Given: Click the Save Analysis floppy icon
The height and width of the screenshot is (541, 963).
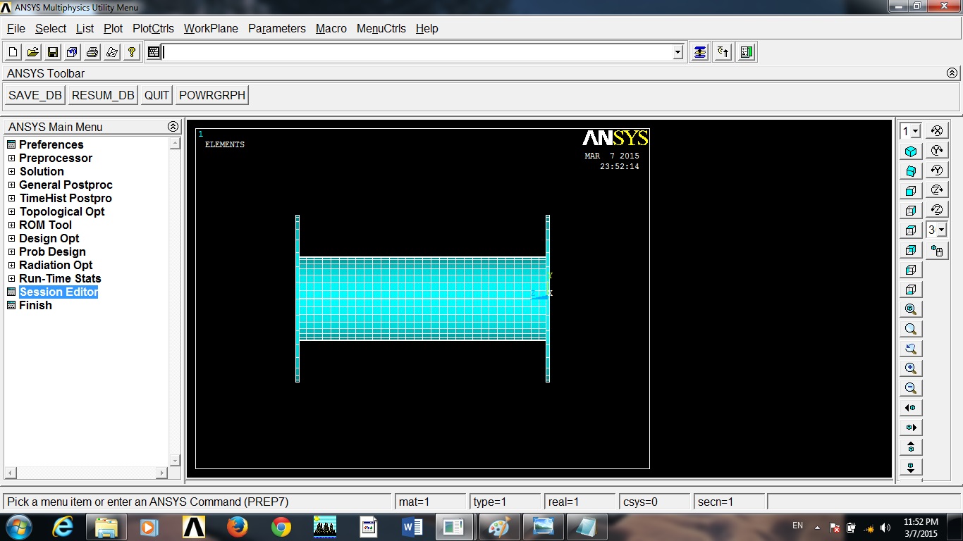Looking at the screenshot, I should coord(52,52).
